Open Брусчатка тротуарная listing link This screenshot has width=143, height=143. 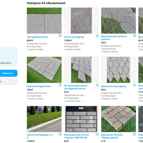coord(114,86)
